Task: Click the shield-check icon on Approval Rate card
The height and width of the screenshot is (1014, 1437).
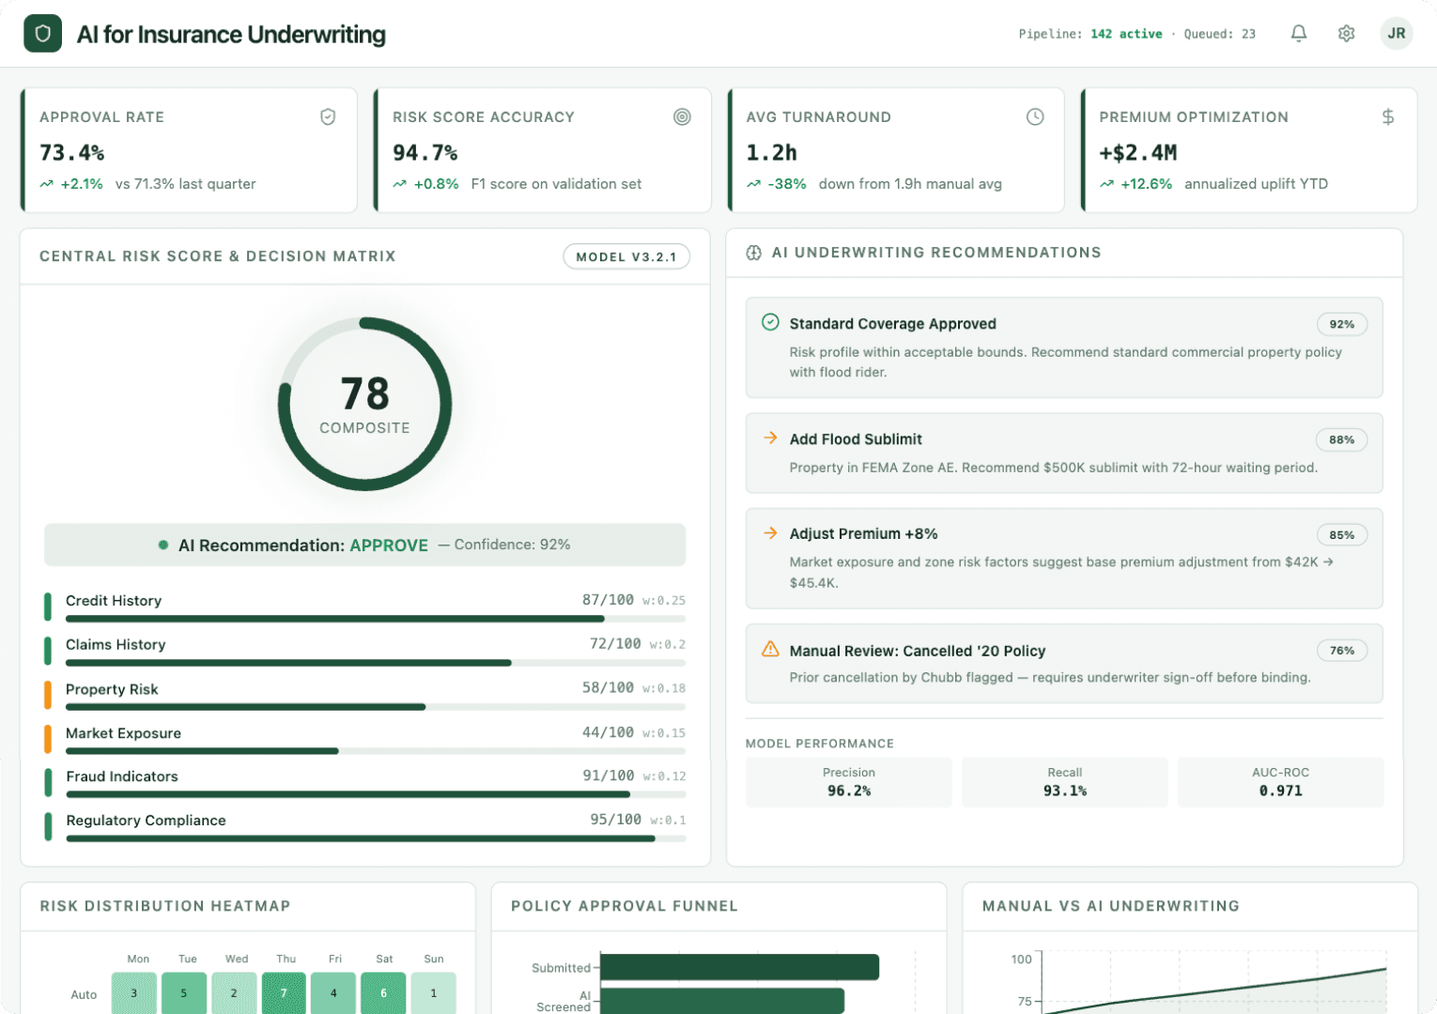Action: [328, 116]
